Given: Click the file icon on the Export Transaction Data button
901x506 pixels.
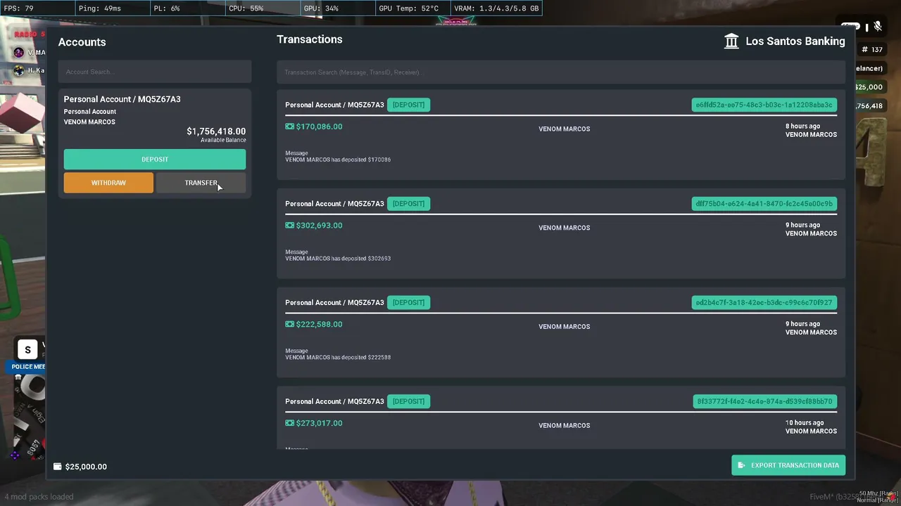Looking at the screenshot, I should (741, 465).
